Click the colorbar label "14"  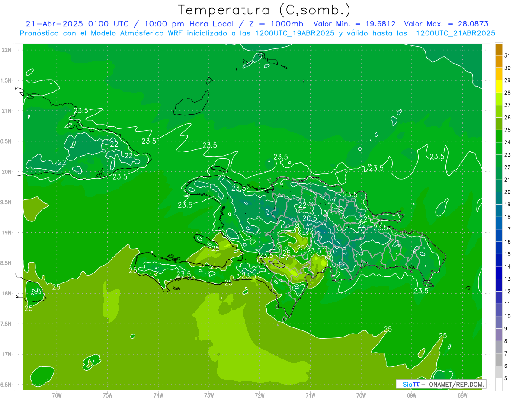click(507, 266)
